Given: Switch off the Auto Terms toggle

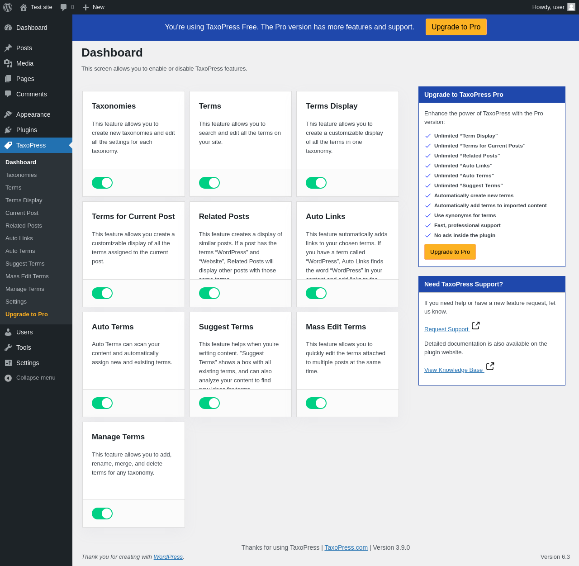Looking at the screenshot, I should 102,403.
